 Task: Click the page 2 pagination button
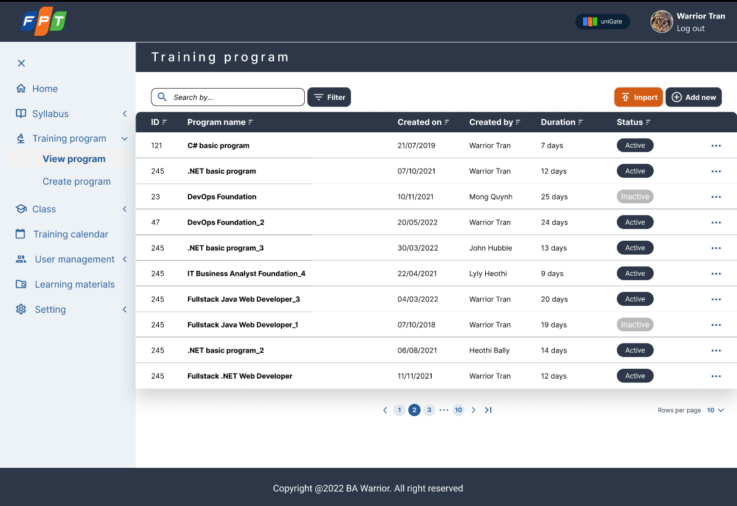414,410
